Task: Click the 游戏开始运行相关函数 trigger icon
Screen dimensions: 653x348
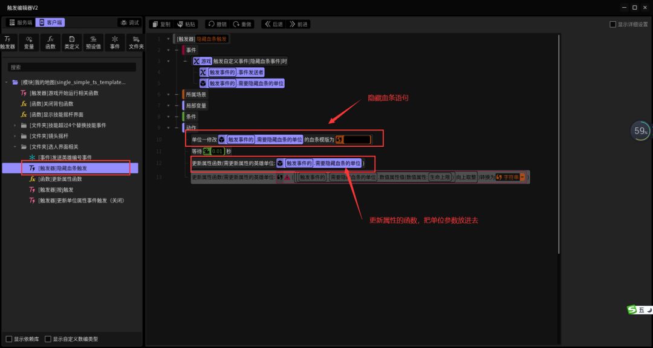Action: tap(24, 93)
